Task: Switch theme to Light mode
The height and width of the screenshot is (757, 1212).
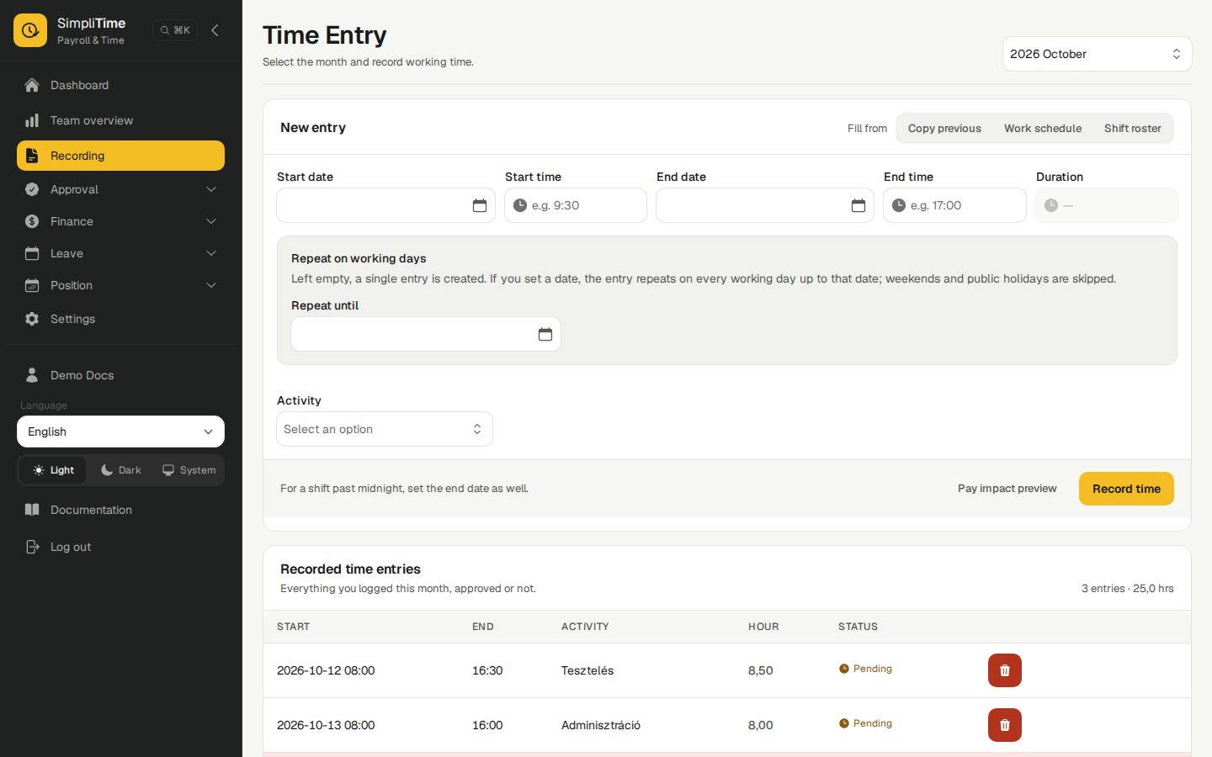Action: 54,470
